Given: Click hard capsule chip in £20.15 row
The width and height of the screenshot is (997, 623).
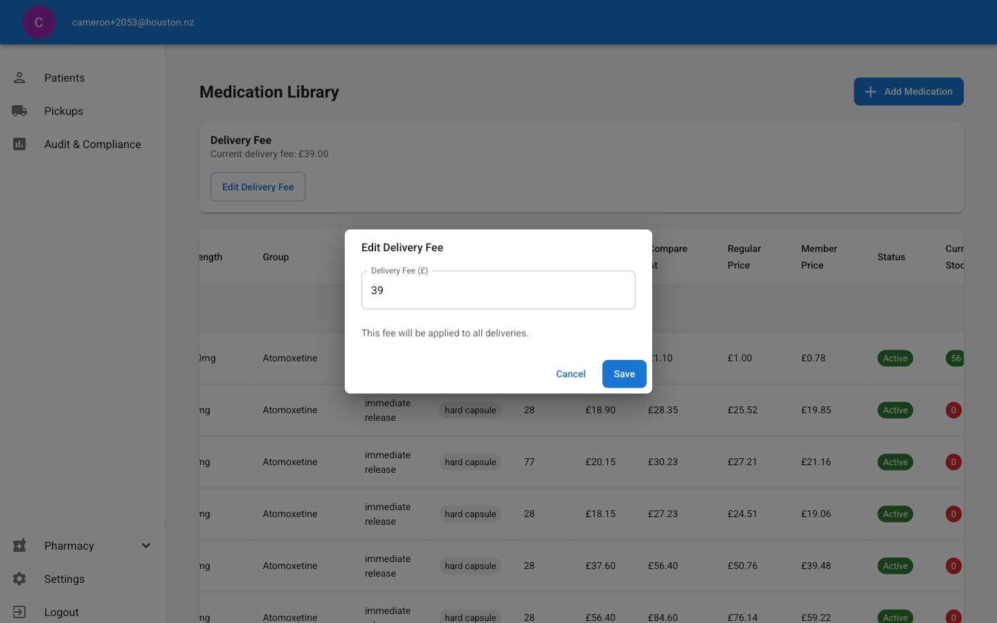Looking at the screenshot, I should pyautogui.click(x=470, y=462).
